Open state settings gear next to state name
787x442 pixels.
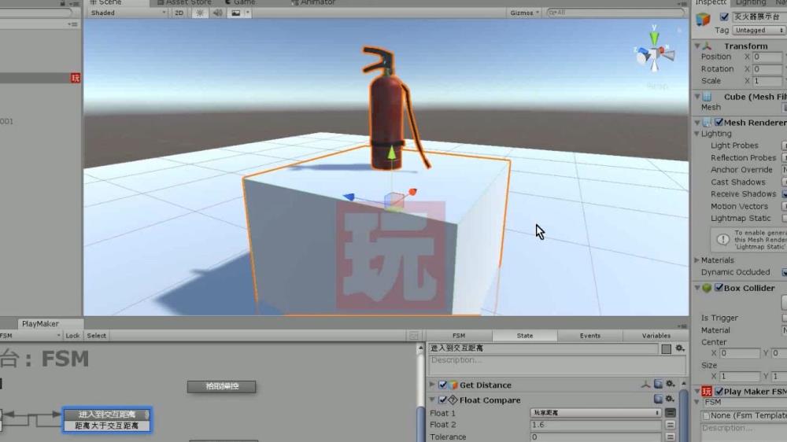(680, 348)
